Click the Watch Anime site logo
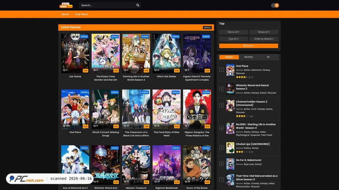 pos(66,5)
